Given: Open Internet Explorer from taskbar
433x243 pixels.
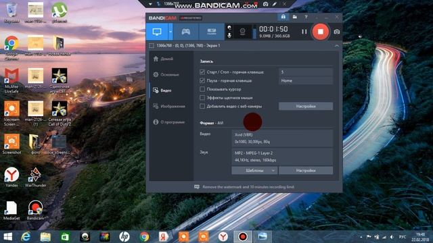Looking at the screenshot, I should point(26,237).
